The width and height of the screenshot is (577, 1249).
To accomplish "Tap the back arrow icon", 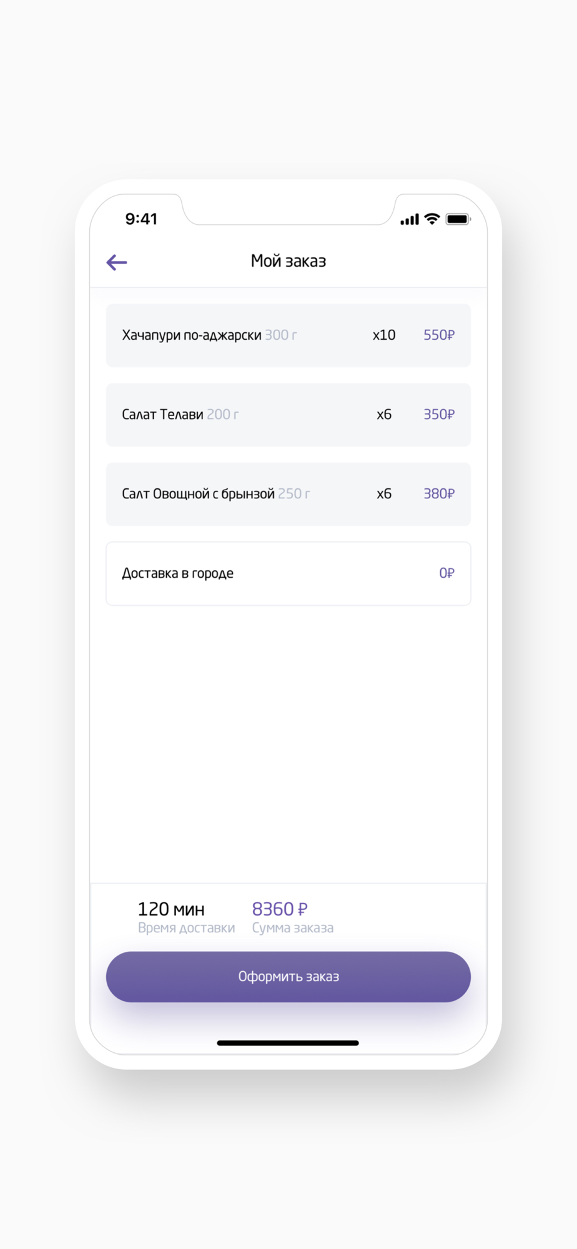I will tap(117, 262).
